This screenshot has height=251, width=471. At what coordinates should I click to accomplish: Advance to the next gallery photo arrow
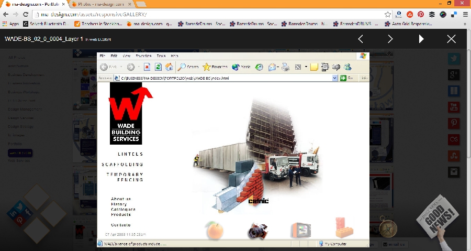(x=390, y=39)
